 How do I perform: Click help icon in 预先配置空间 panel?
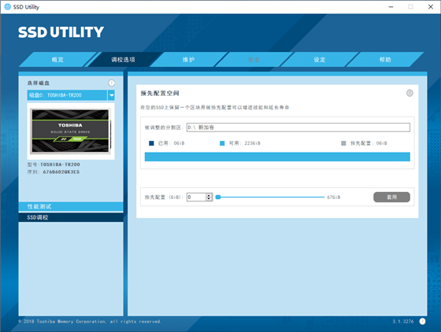click(x=409, y=93)
